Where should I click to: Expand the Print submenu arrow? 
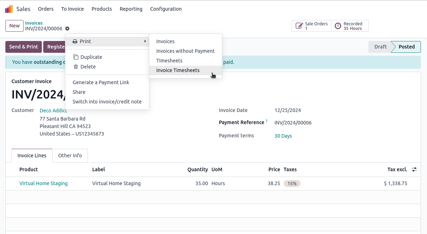[x=145, y=41]
